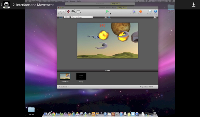Expand the iPhone Landscape device dropdown
Viewport: 200px width, 117px height.
[81, 17]
